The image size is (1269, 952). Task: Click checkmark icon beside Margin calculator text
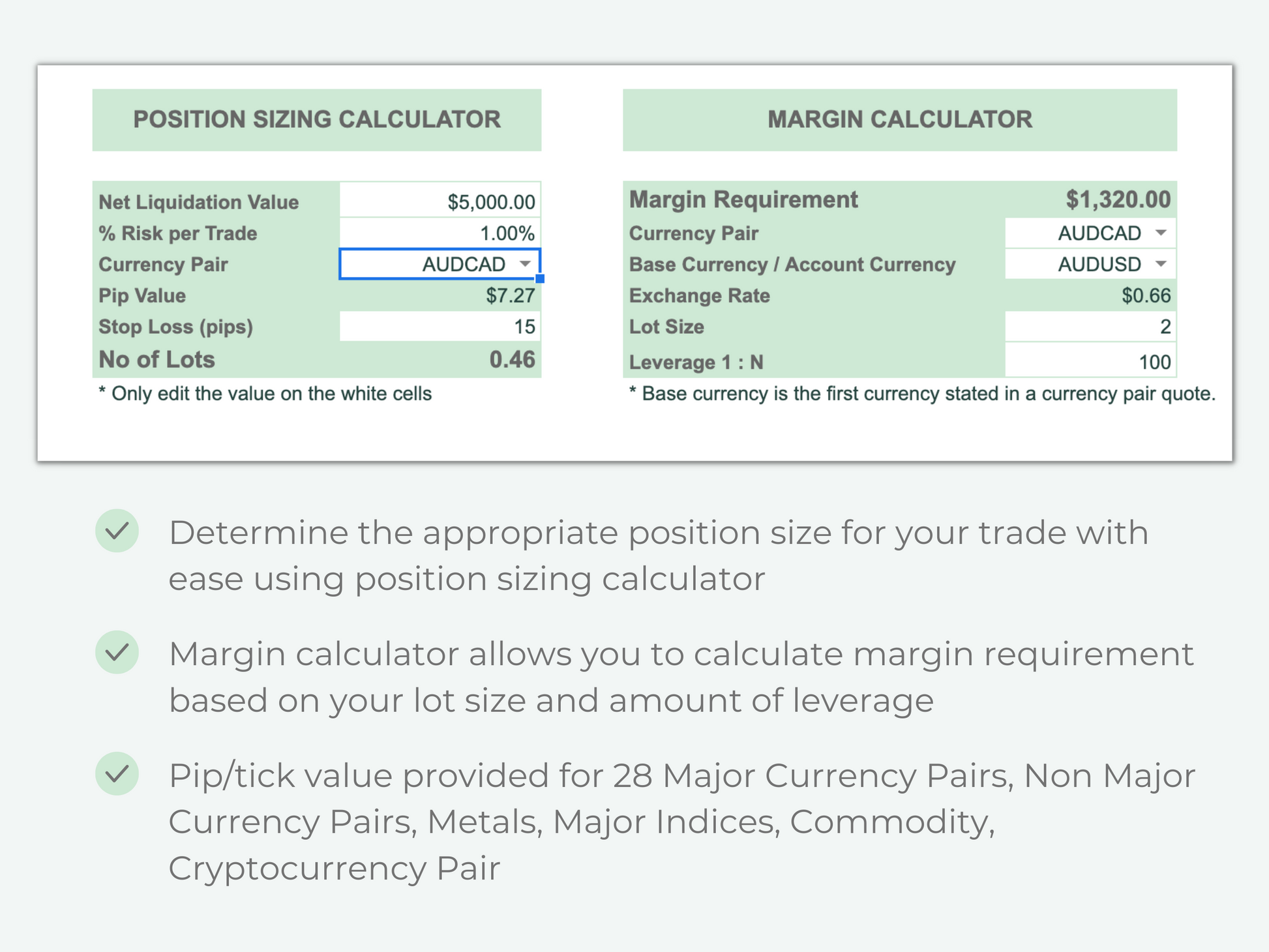click(117, 652)
